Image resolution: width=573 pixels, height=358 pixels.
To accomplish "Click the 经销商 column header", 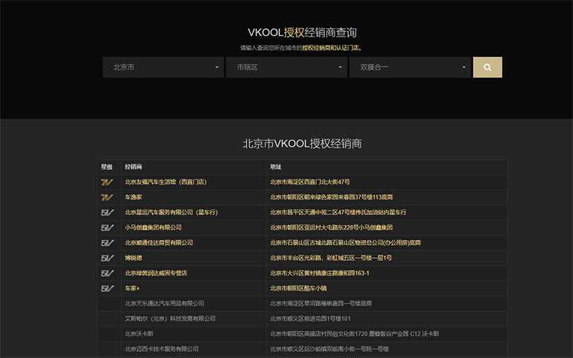I will tap(133, 167).
